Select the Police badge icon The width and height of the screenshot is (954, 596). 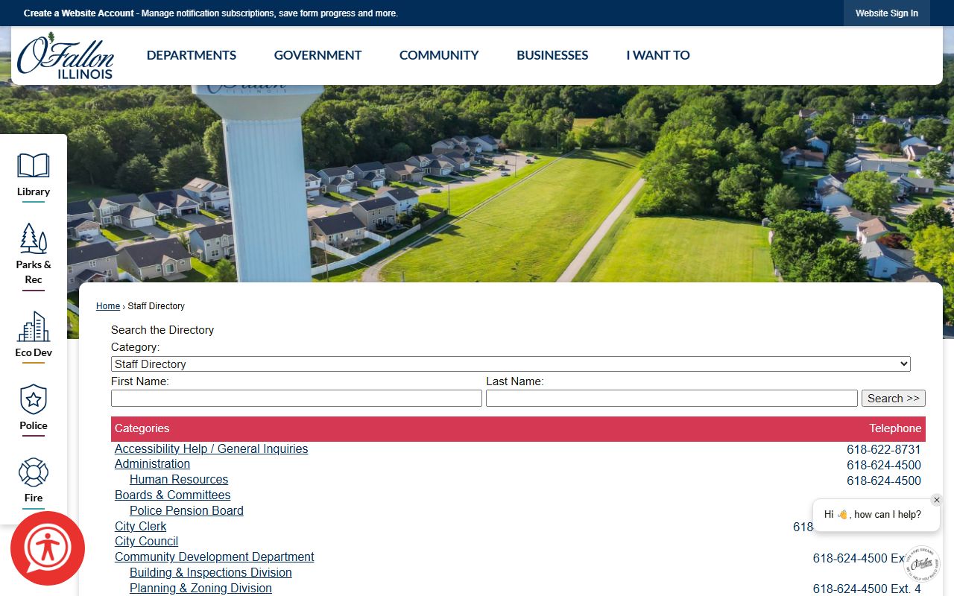[x=34, y=400]
